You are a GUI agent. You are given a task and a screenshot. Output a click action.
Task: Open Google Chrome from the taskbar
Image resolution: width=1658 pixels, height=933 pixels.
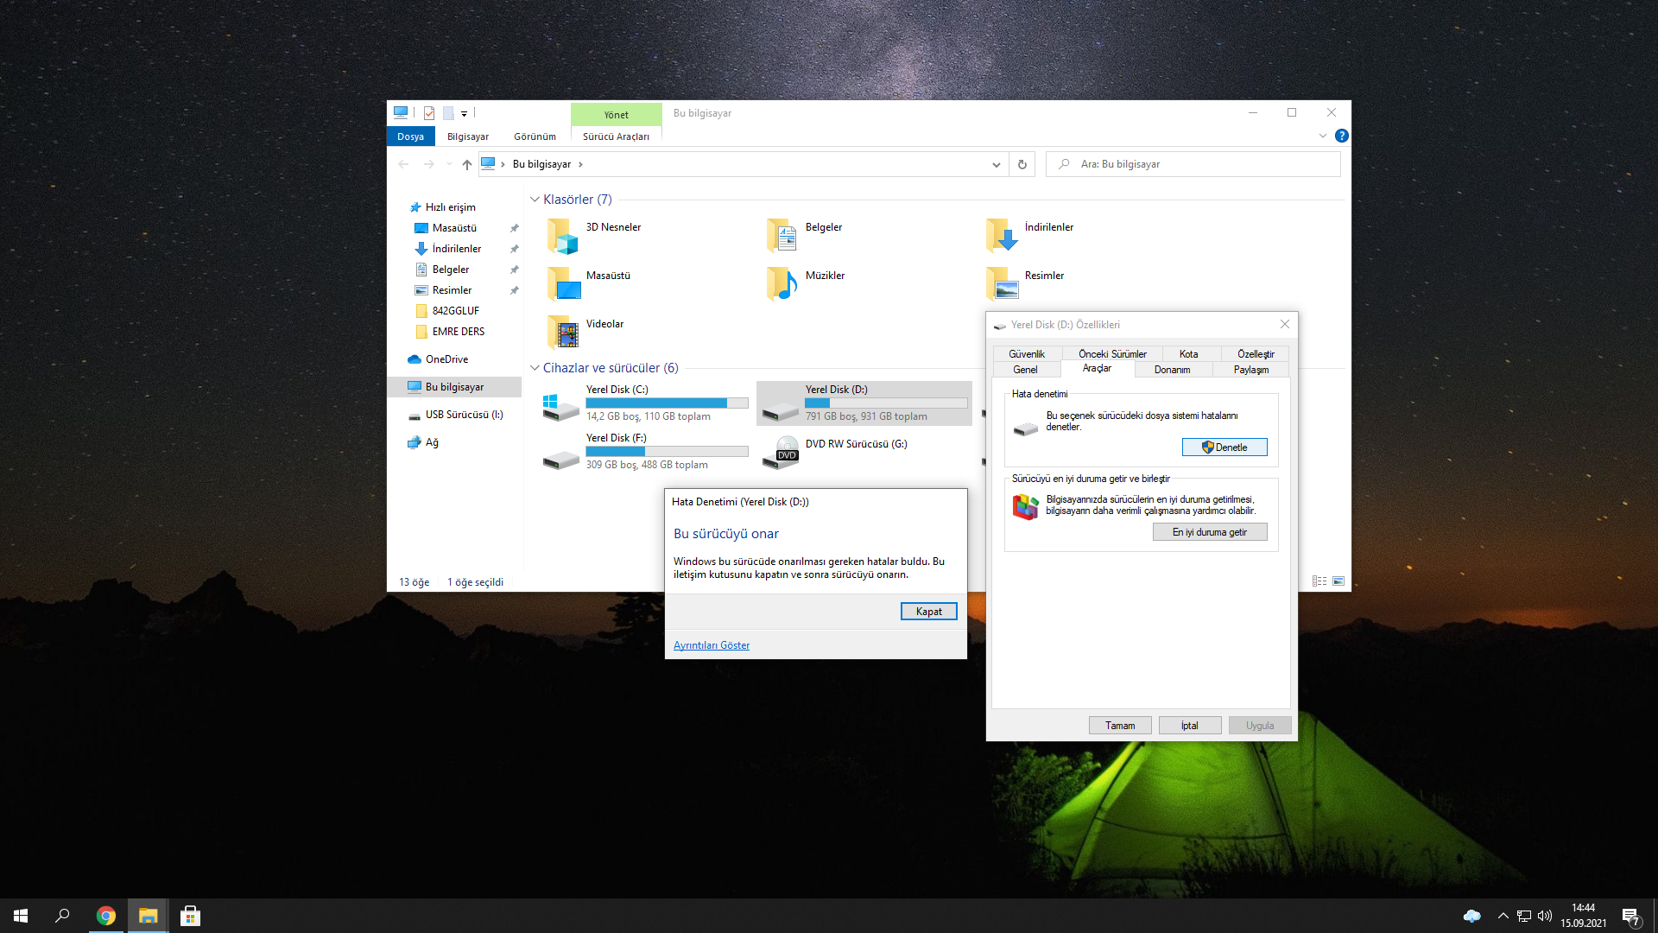tap(106, 916)
